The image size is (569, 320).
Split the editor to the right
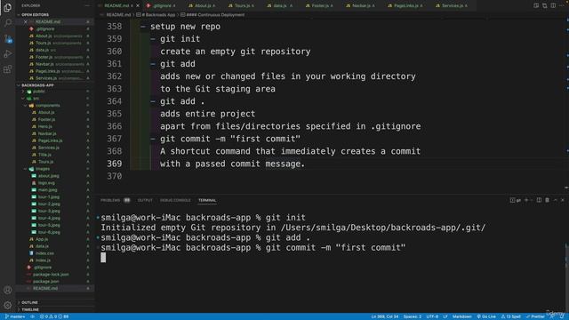(553, 5)
